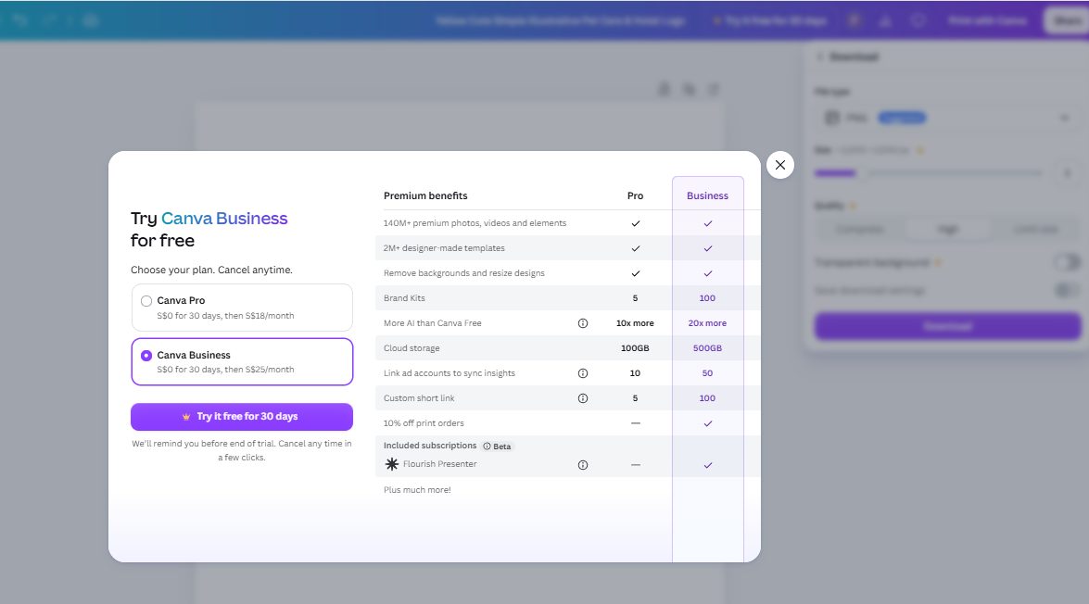The image size is (1089, 604).
Task: Click the "Plus much more!" text
Action: coord(417,490)
